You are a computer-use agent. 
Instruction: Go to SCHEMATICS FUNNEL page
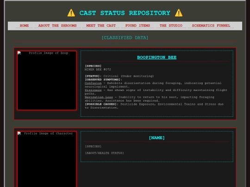[x=211, y=25]
